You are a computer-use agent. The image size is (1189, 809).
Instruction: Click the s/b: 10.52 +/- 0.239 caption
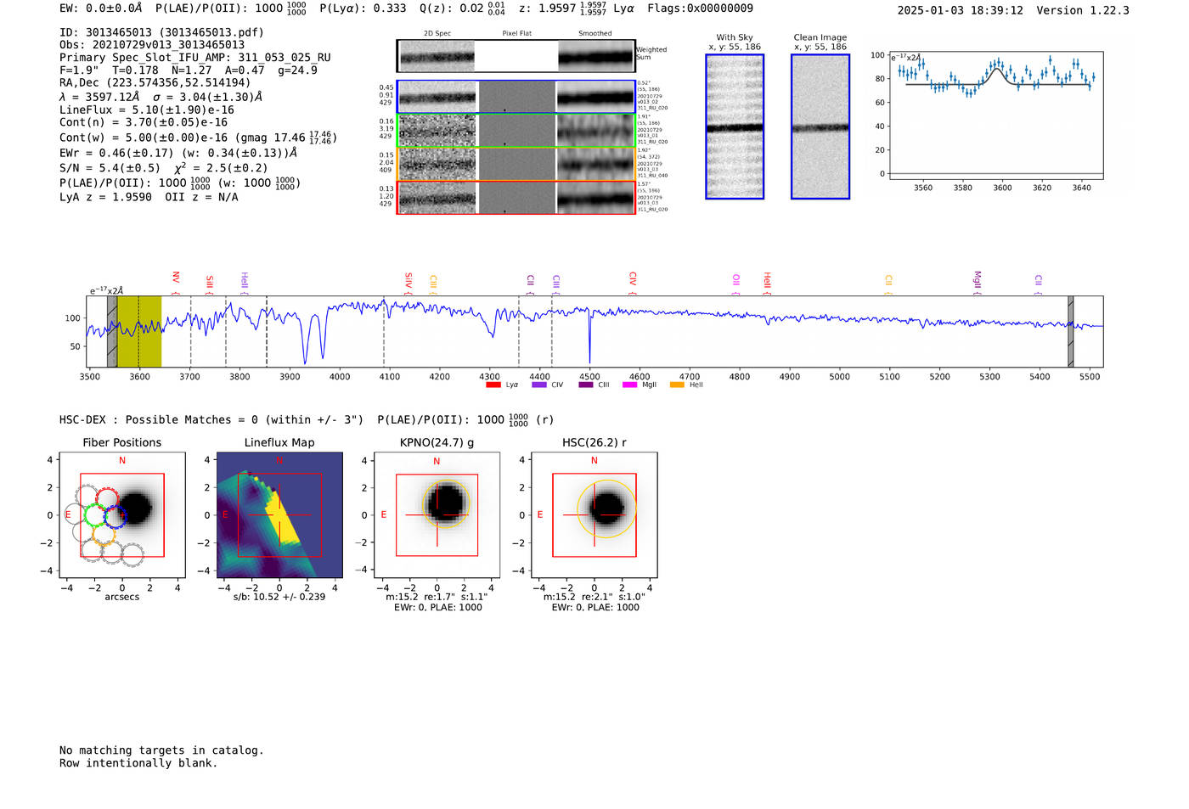pyautogui.click(x=279, y=597)
